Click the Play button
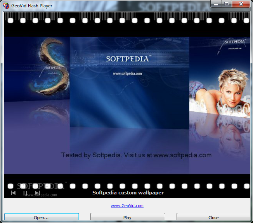Viewport: 253px width, 223px height. click(128, 217)
